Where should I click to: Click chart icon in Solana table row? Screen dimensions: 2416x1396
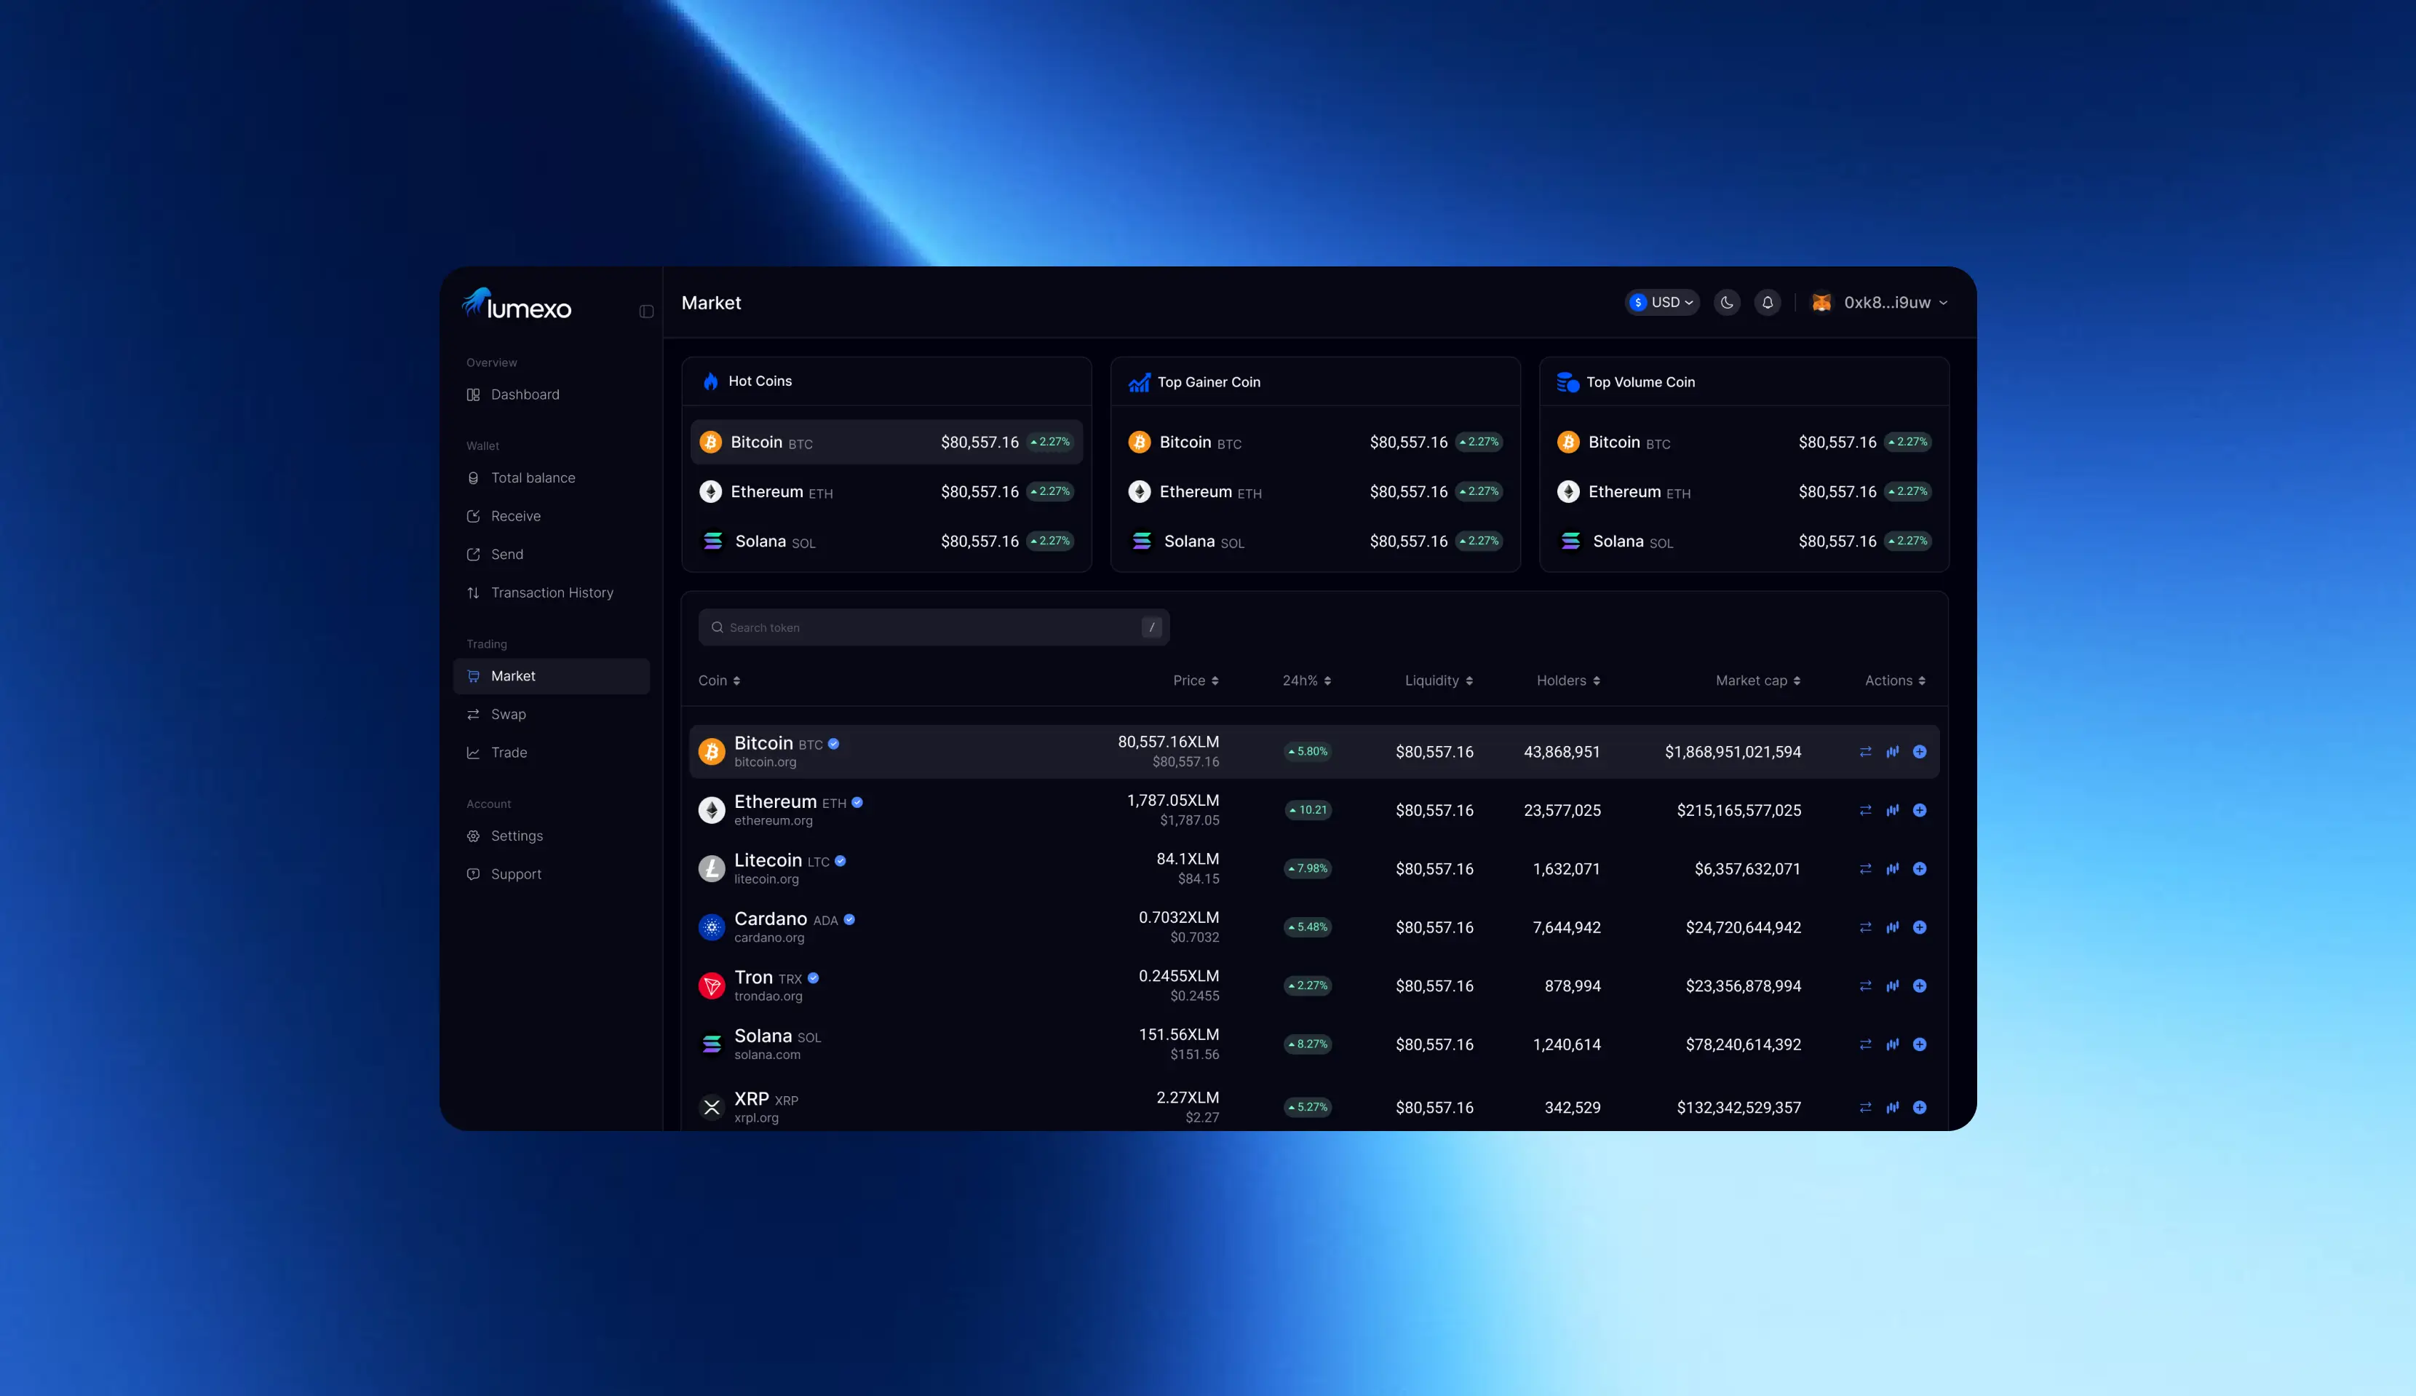1893,1044
